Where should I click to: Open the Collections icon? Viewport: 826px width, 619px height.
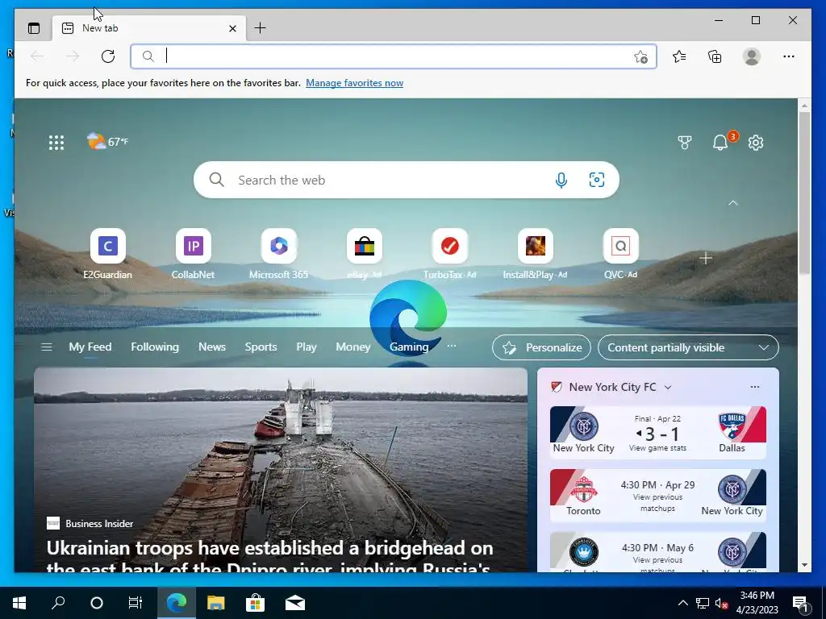pyautogui.click(x=715, y=56)
